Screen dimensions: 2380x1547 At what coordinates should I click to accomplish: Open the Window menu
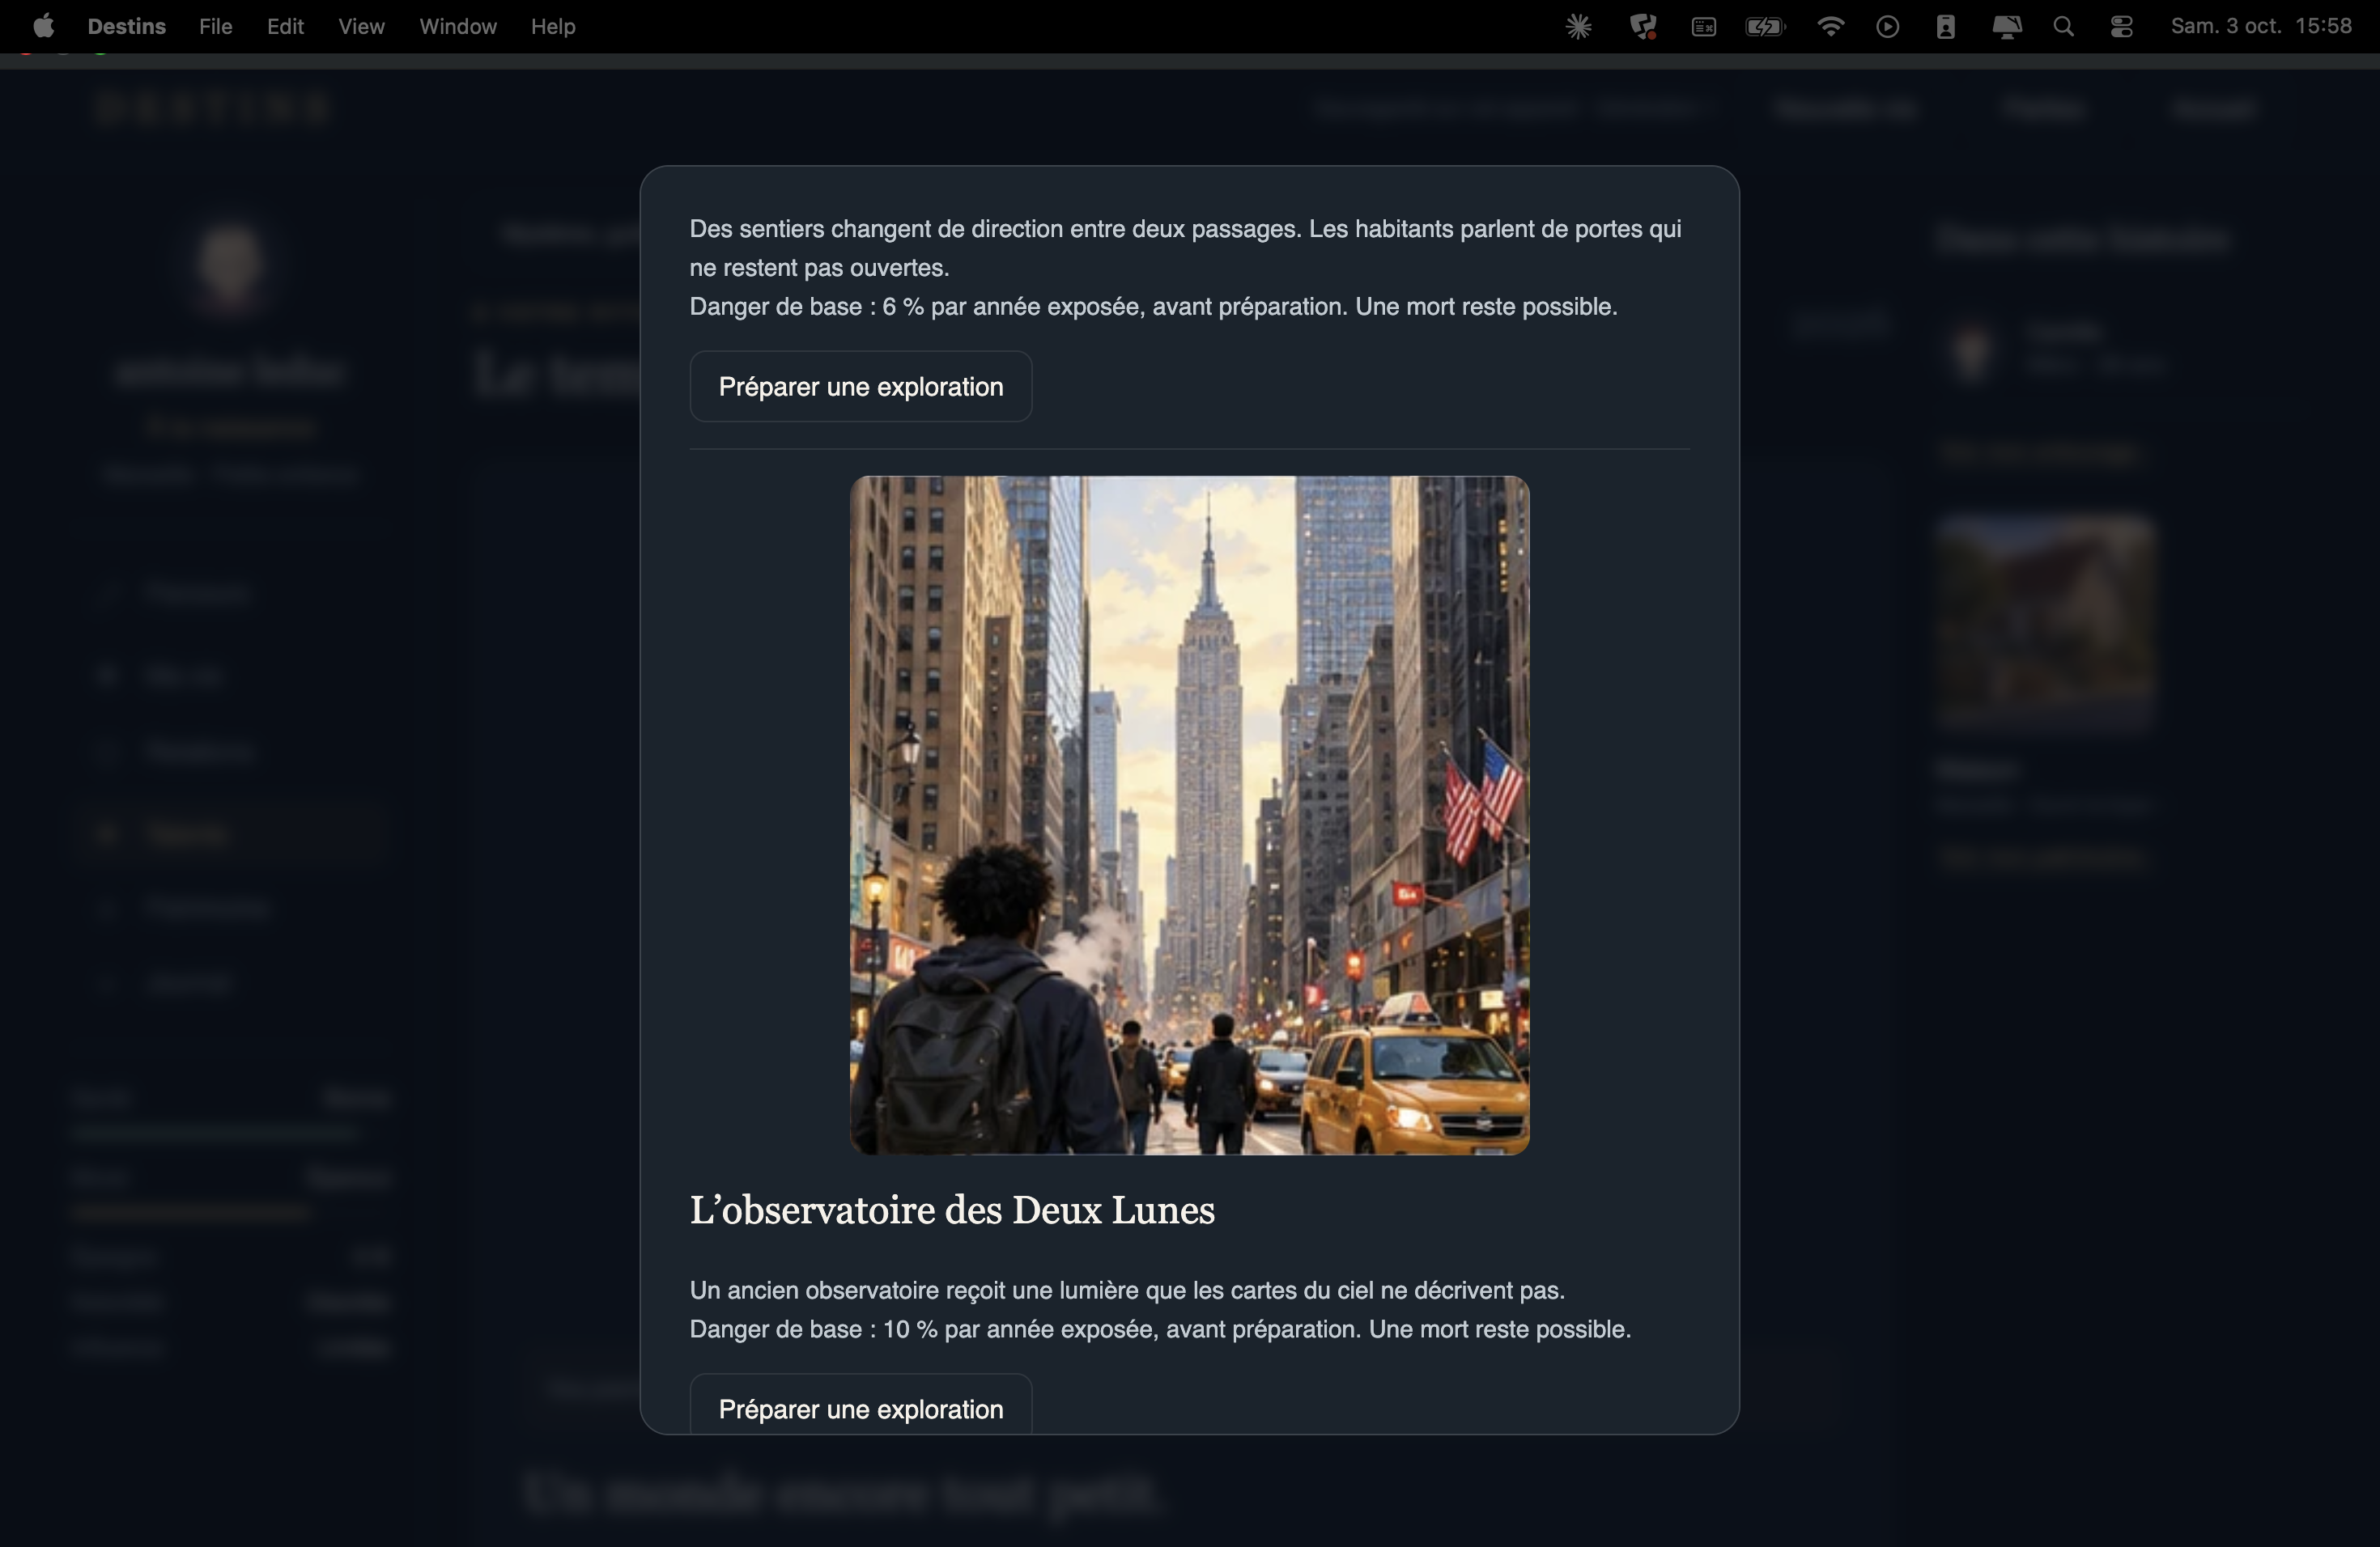pyautogui.click(x=458, y=27)
